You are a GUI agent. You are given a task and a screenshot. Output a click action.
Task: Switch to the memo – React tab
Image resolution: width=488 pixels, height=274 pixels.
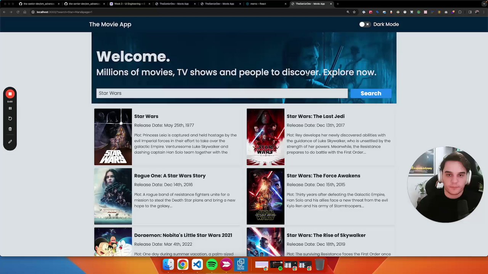point(266,4)
